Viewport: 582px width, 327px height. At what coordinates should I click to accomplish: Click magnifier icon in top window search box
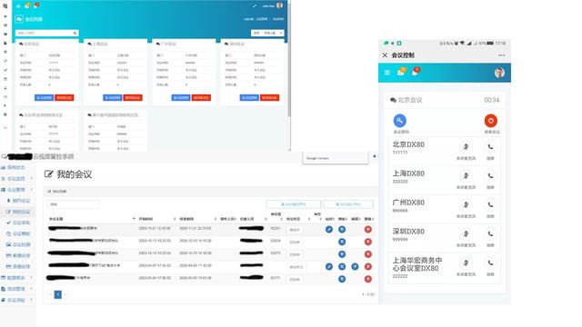[75, 33]
